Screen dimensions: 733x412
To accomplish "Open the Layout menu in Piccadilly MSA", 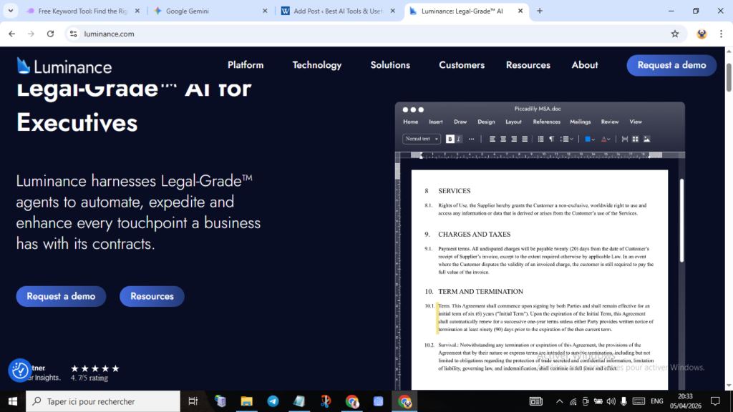I will pyautogui.click(x=513, y=122).
